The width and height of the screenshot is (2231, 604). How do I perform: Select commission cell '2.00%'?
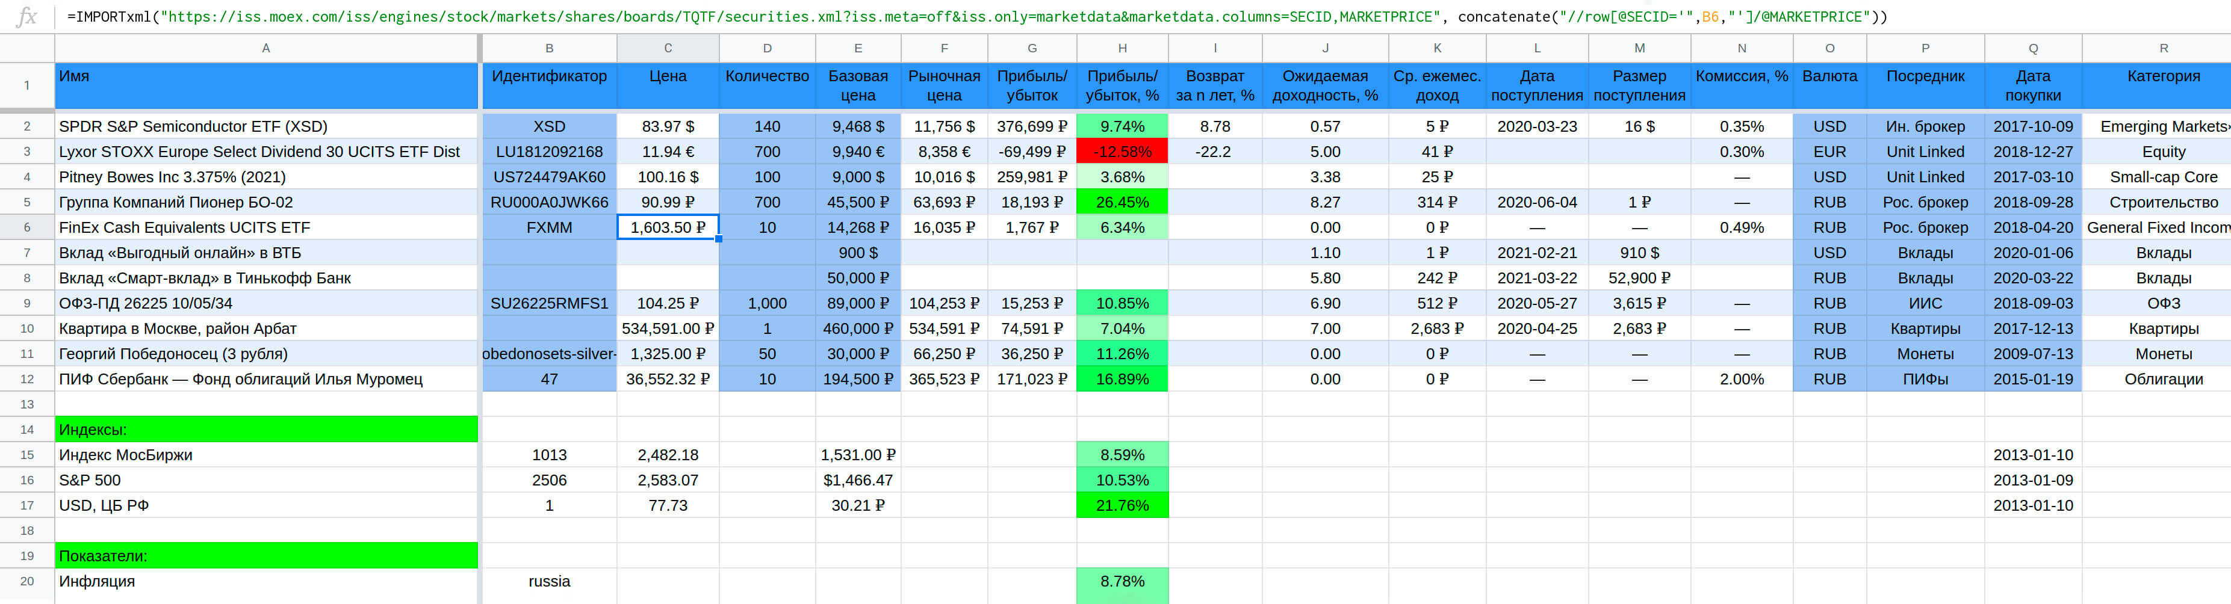pyautogui.click(x=1742, y=379)
